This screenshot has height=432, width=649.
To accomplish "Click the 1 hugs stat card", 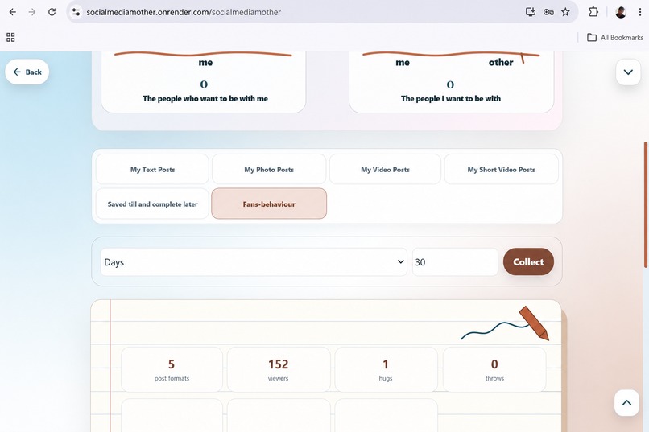I will [386, 369].
